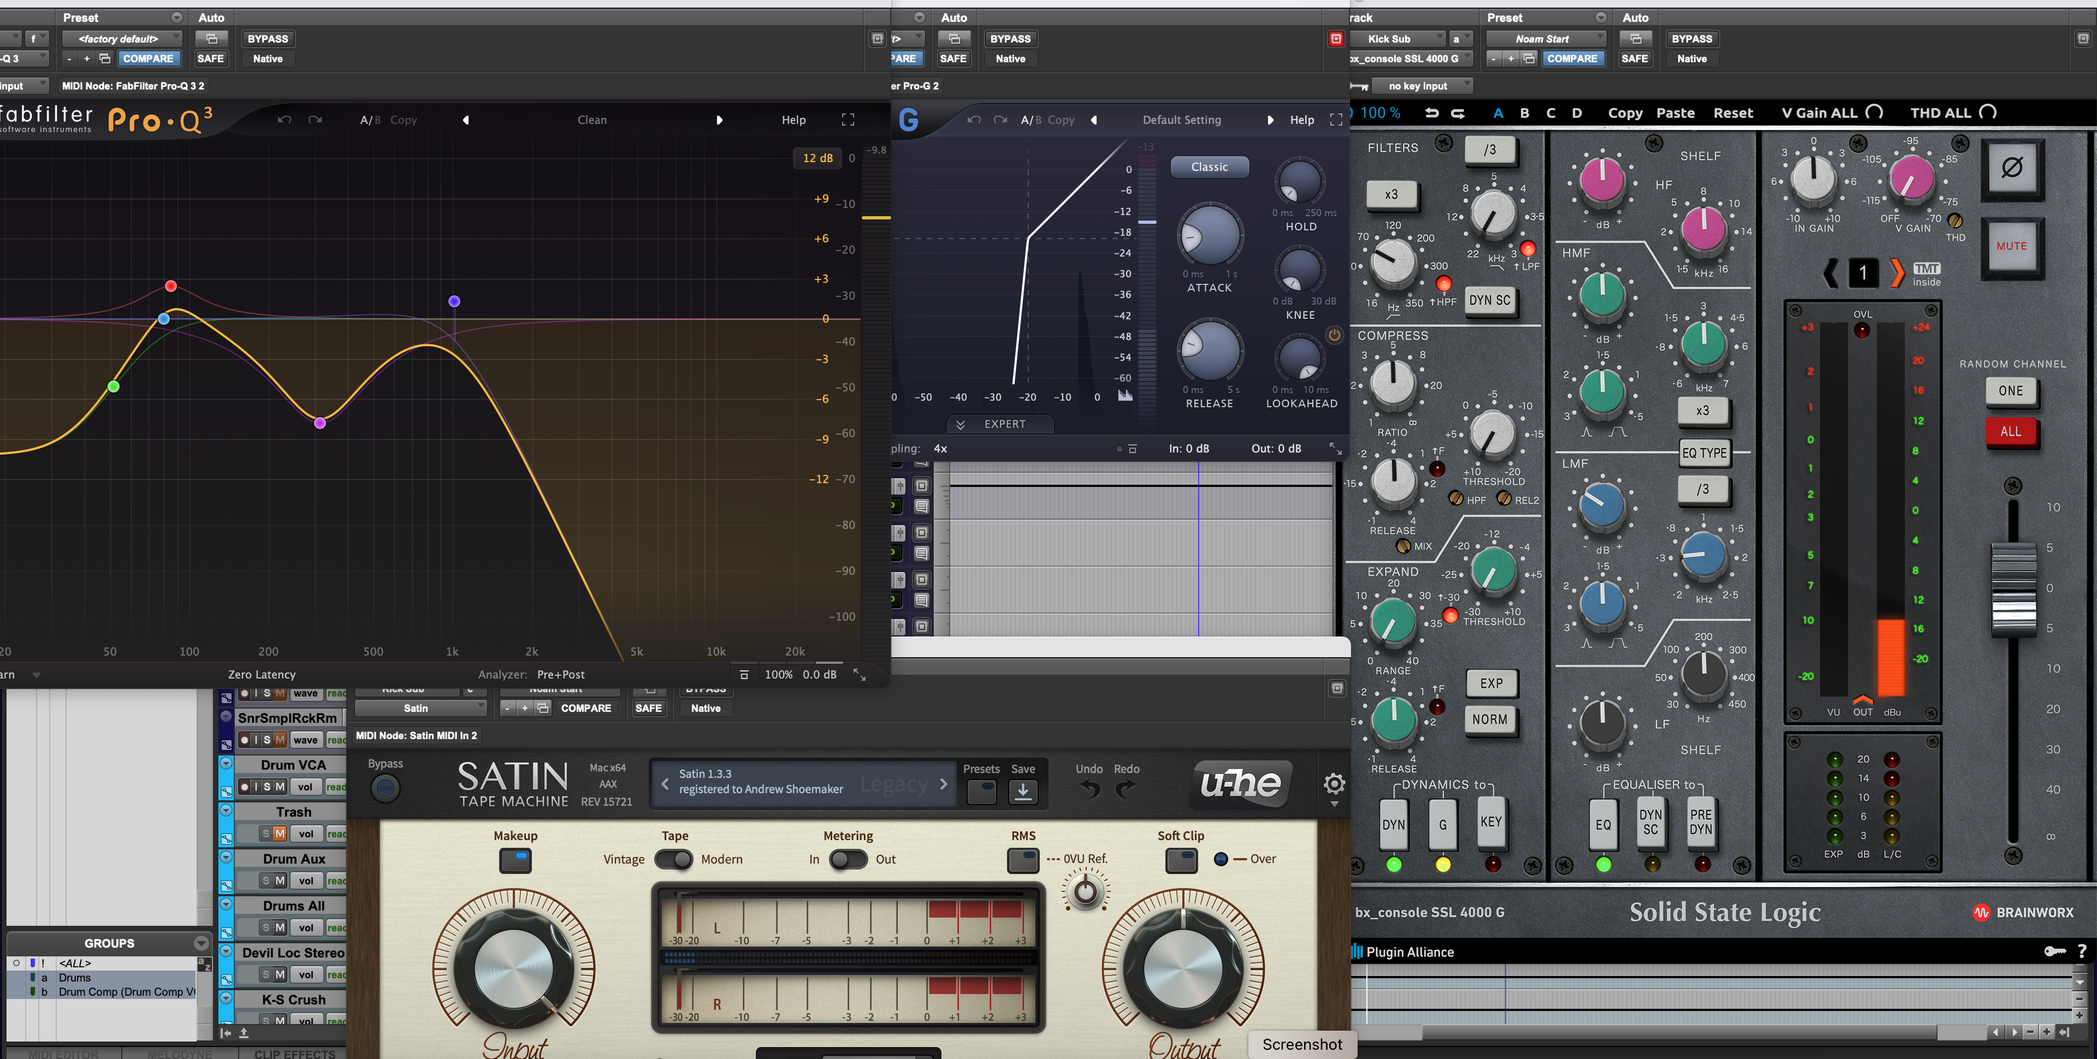Invert phase on bx_console channel

click(x=2011, y=169)
